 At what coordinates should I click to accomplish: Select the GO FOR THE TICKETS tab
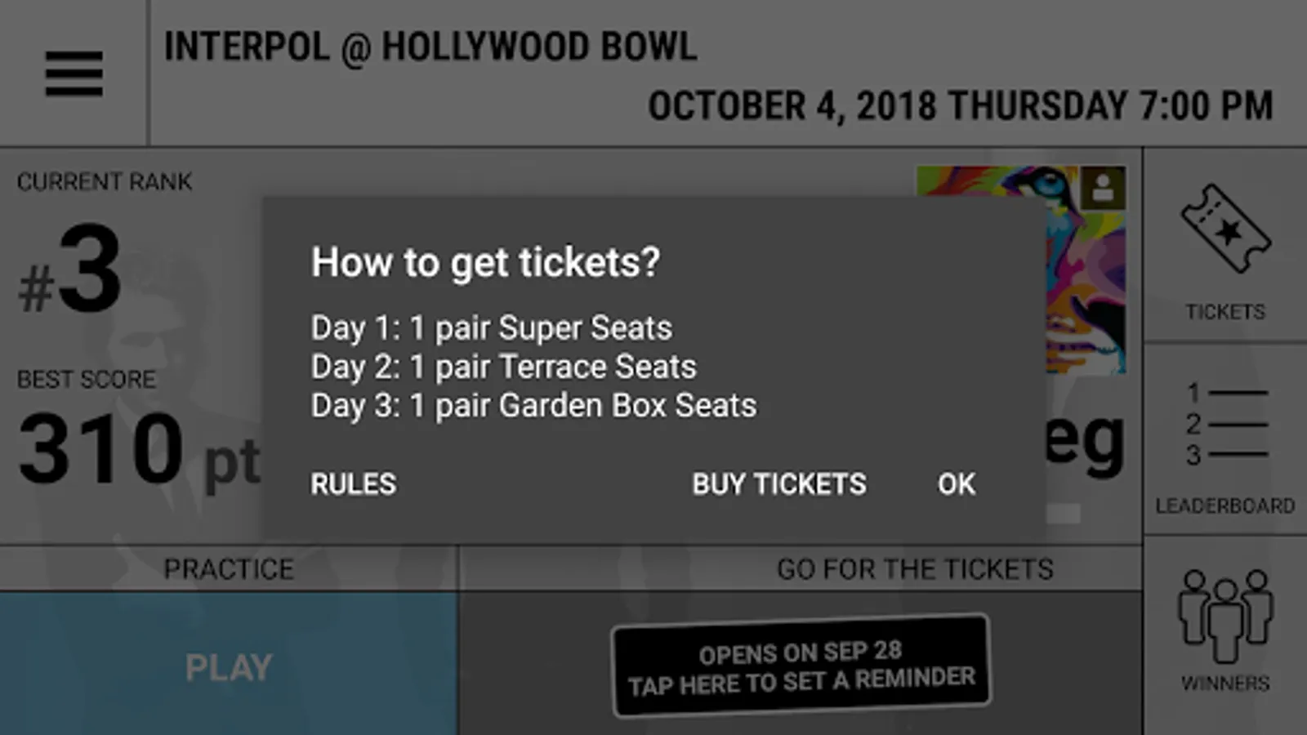point(915,569)
